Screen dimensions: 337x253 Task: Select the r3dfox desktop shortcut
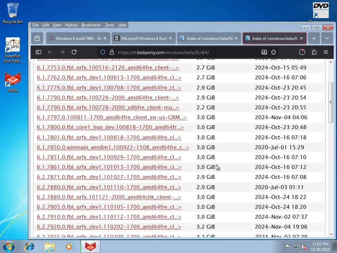13,82
